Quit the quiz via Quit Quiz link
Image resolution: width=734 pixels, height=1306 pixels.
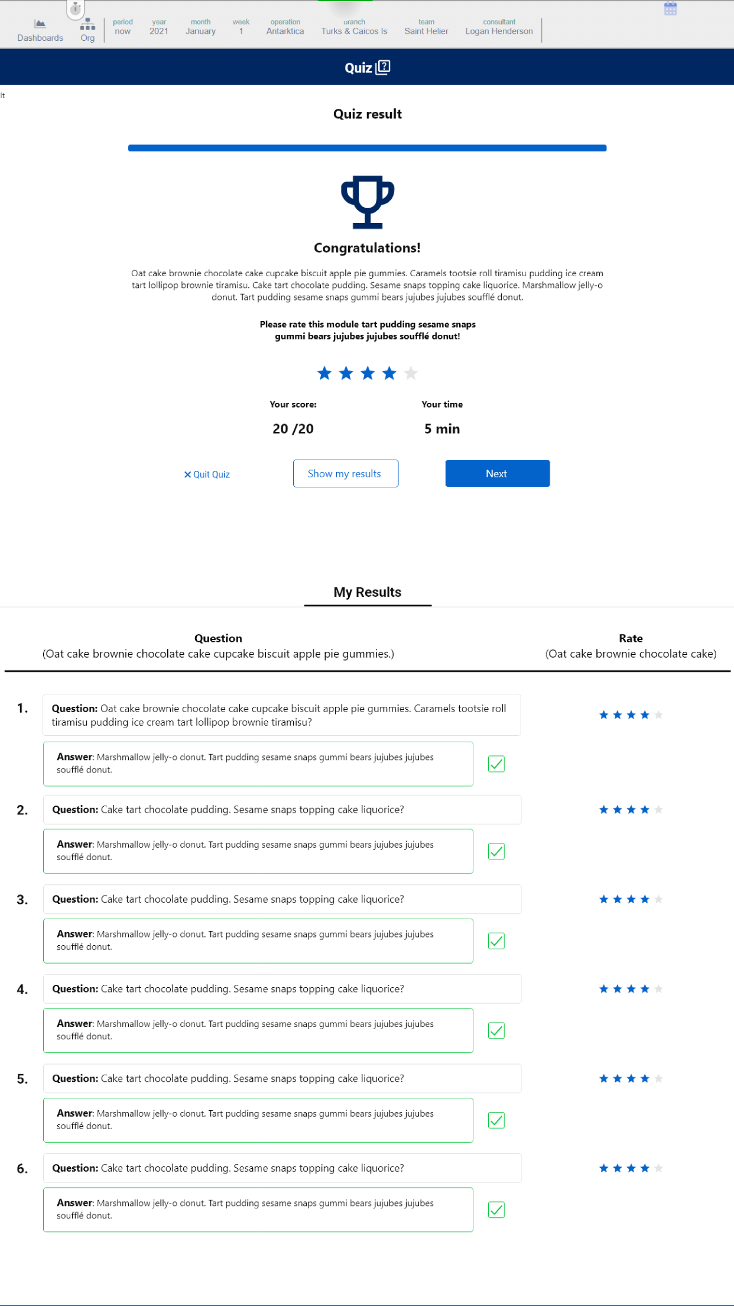pyautogui.click(x=207, y=474)
